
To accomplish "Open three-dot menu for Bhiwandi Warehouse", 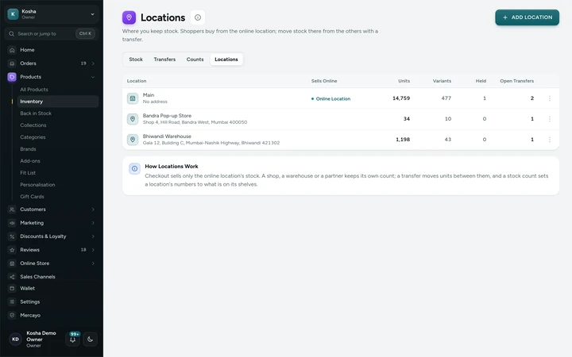I will click(x=550, y=140).
